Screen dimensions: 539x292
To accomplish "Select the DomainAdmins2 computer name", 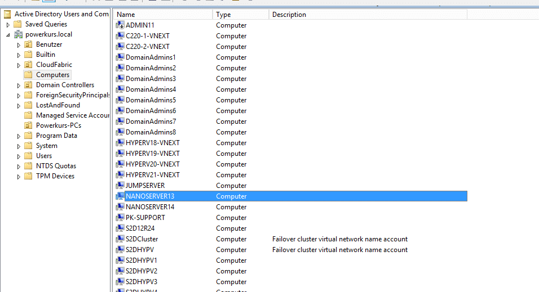I will tap(151, 68).
